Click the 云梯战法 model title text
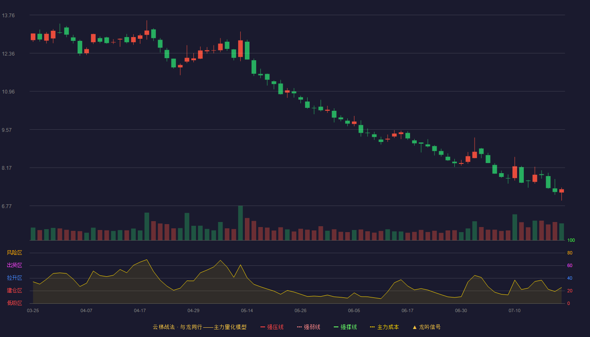 [199, 327]
